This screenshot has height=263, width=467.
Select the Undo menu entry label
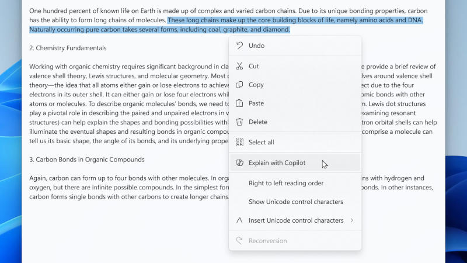[x=256, y=46]
